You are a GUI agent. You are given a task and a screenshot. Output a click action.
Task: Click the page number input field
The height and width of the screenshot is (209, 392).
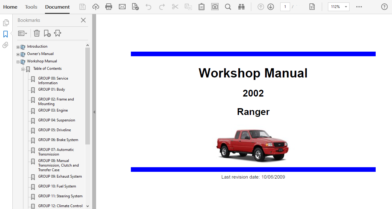[x=285, y=7]
